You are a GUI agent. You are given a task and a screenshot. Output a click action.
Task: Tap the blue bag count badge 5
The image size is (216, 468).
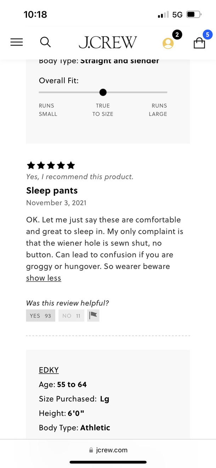pos(208,35)
